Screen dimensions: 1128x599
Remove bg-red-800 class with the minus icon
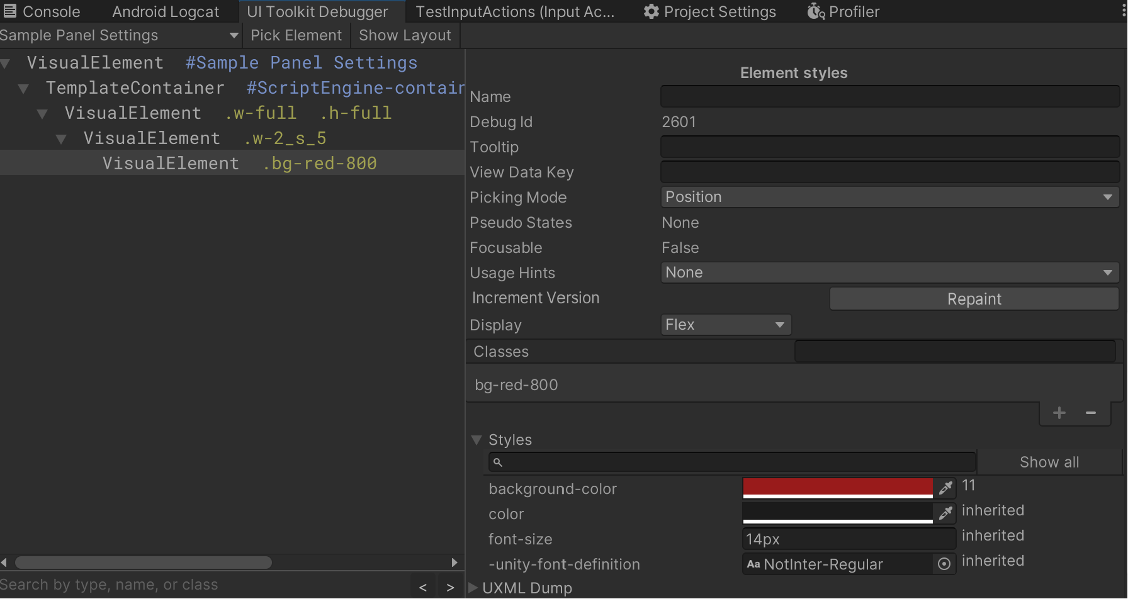[x=1091, y=413]
